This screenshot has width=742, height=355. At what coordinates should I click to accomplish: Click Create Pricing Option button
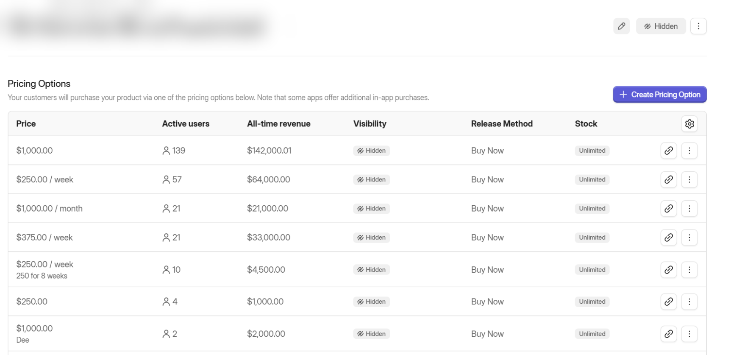tap(659, 95)
